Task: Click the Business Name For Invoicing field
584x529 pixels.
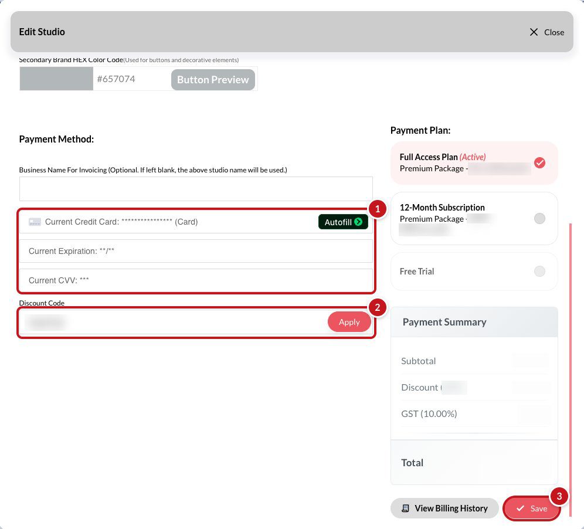Action: [x=196, y=189]
